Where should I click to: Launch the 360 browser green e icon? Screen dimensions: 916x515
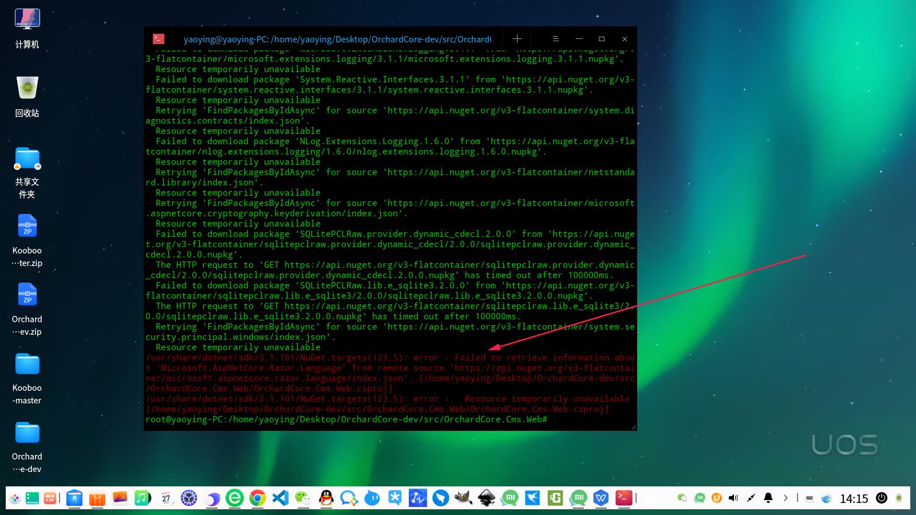tap(235, 498)
